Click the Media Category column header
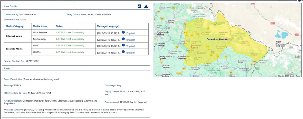Screen dimensions: 303x119 coord(18,26)
